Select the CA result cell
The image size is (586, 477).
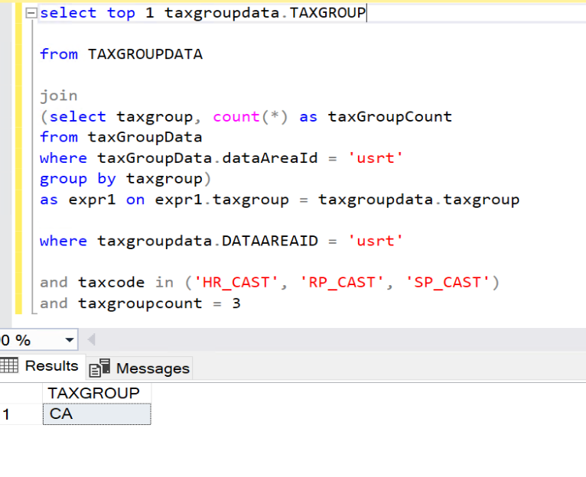click(x=97, y=414)
